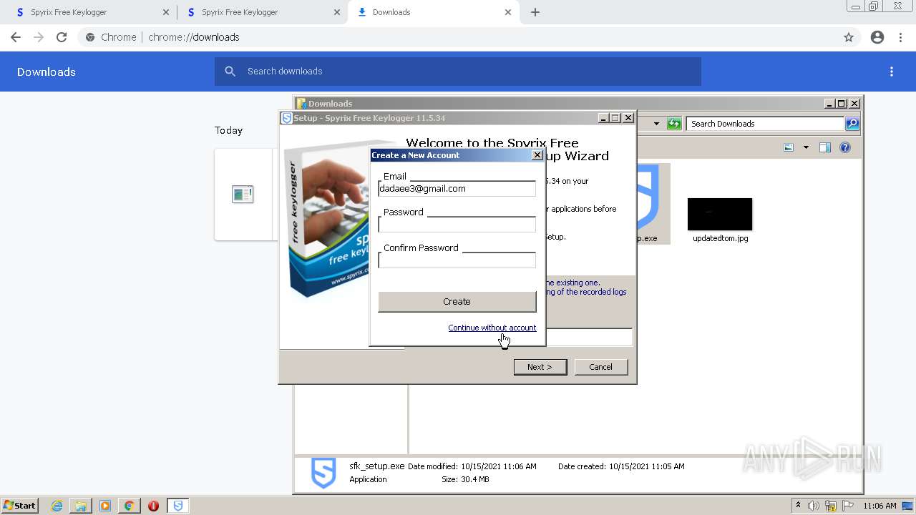Reload the Chrome page
The height and width of the screenshot is (515, 916).
[x=62, y=37]
